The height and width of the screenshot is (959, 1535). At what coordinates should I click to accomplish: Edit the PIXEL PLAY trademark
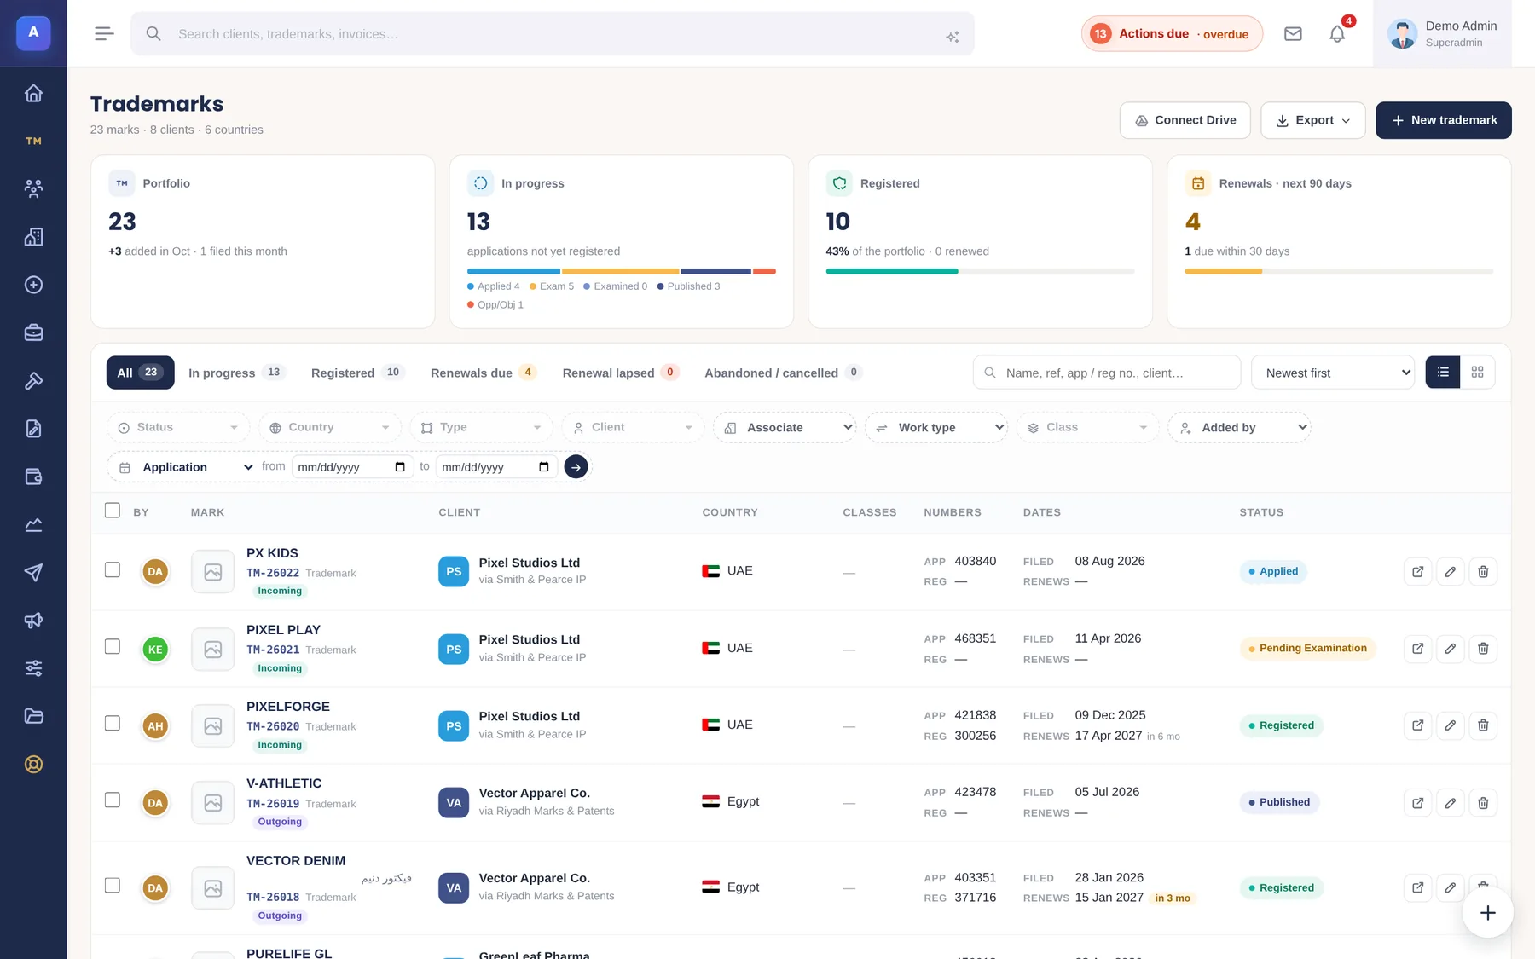click(x=1451, y=649)
